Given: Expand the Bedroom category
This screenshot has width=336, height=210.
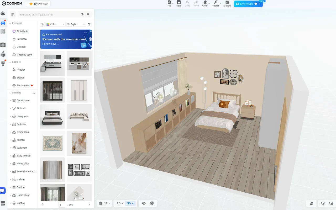Looking at the screenshot, I should 10,124.
